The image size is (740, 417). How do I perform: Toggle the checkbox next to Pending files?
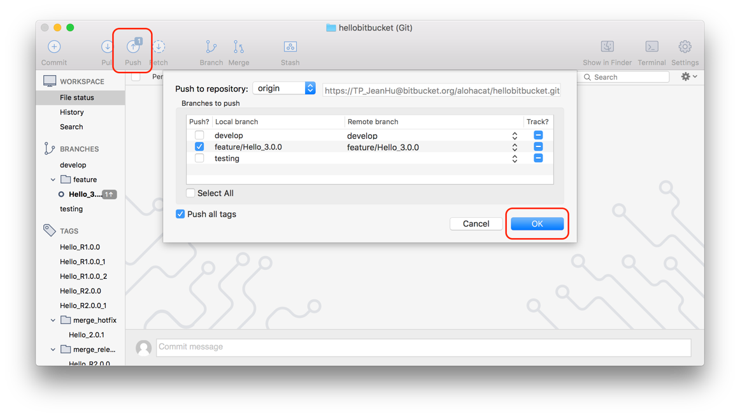[136, 77]
